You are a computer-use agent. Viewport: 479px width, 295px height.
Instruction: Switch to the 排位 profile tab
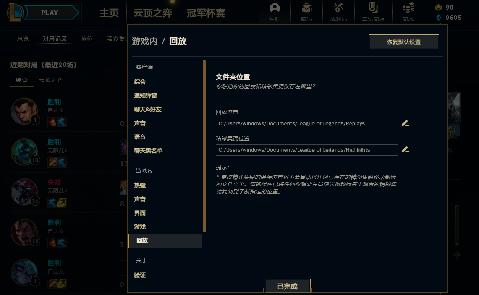(x=87, y=39)
